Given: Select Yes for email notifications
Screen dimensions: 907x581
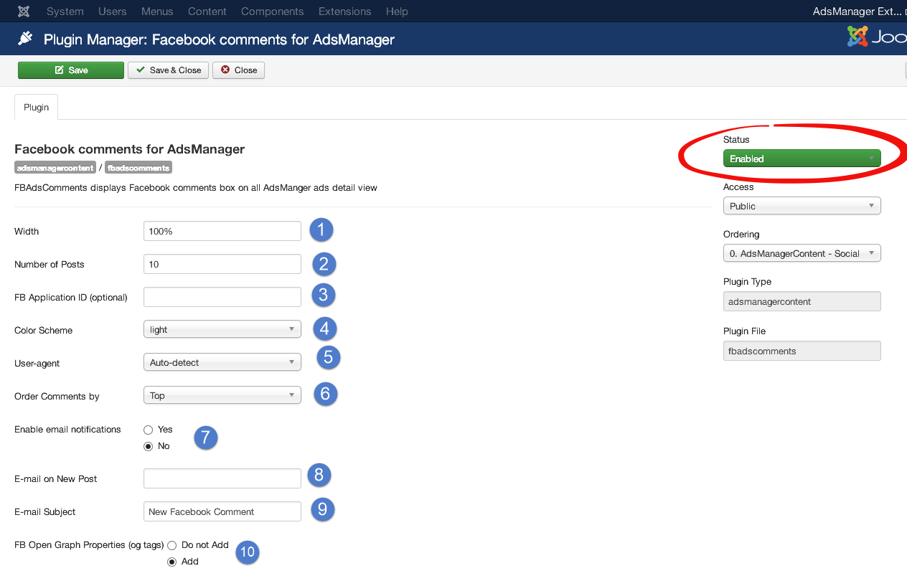Looking at the screenshot, I should pos(149,430).
